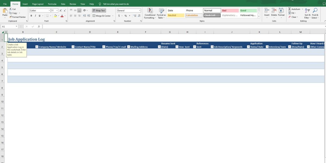Click the Format Painter brush icon

click(10, 17)
